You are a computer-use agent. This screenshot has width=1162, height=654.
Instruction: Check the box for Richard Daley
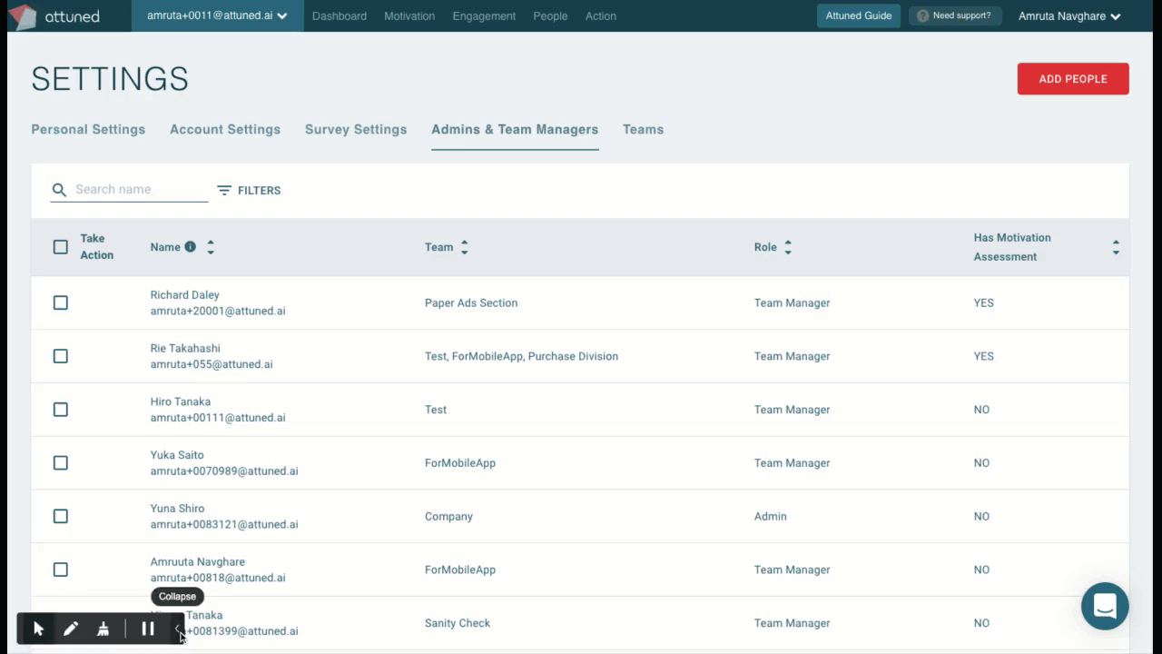(61, 302)
